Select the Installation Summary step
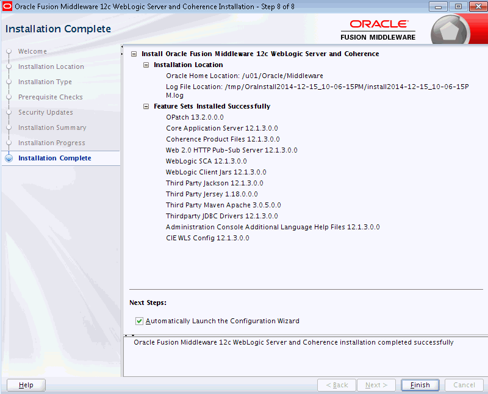The width and height of the screenshot is (488, 394). 52,127
